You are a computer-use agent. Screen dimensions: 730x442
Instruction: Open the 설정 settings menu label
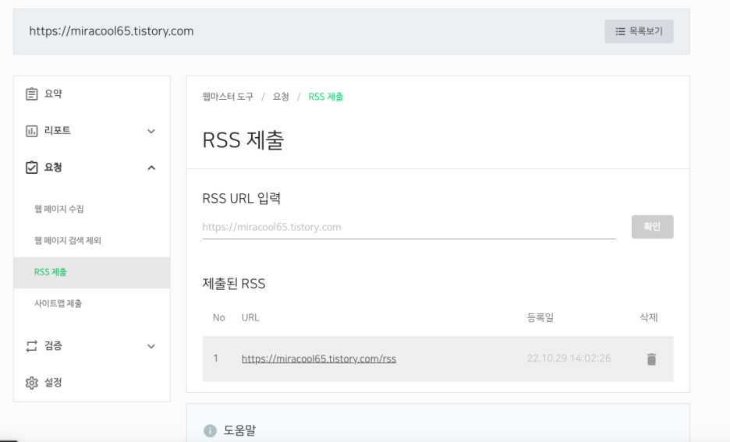point(53,383)
